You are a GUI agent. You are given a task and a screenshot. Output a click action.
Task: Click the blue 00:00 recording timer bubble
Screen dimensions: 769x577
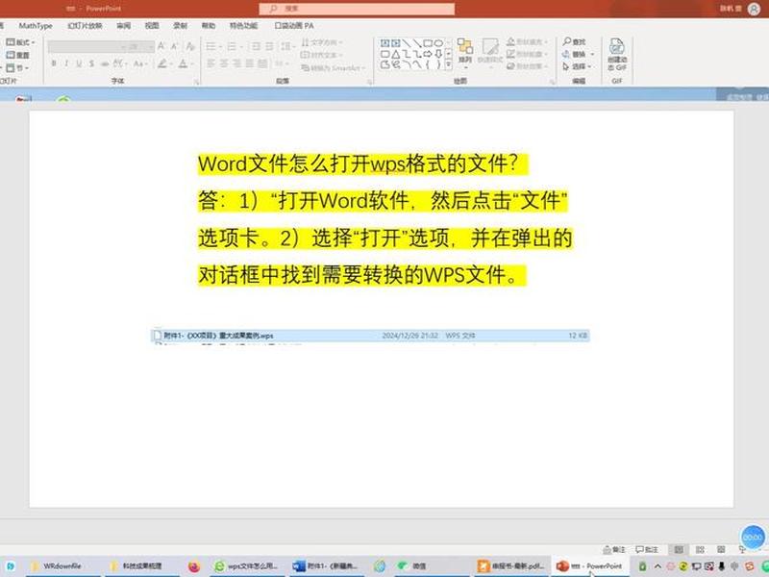click(x=754, y=538)
